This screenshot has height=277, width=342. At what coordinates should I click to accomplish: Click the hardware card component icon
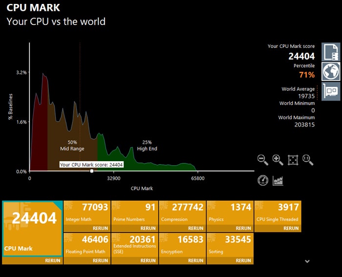point(330,91)
